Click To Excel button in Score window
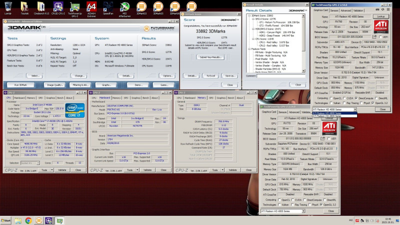Viewport: 400px width, 225px height. coord(210,76)
